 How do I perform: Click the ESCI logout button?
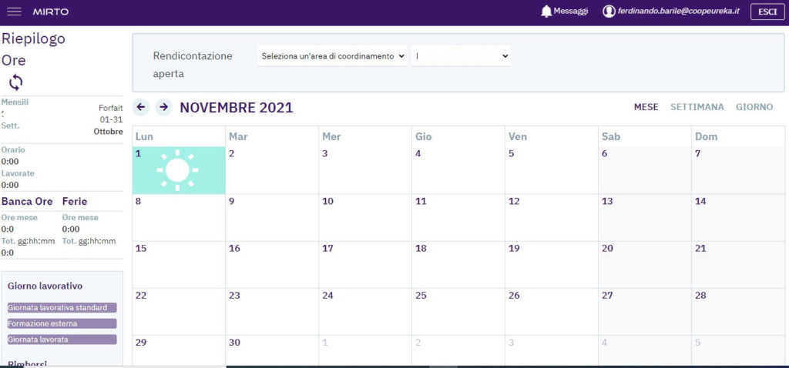[767, 12]
